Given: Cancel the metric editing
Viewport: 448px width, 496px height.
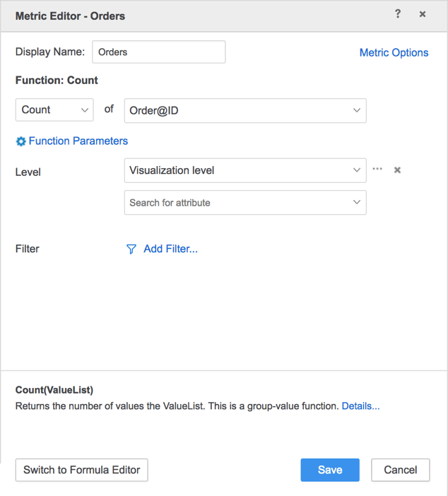Looking at the screenshot, I should click(401, 470).
